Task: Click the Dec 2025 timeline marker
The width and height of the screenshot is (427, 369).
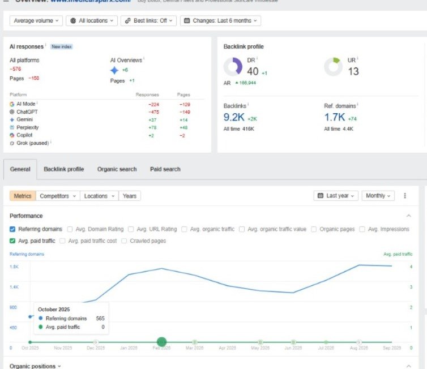Action: [96, 342]
